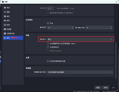Open the 音频 audio speaker icon
This screenshot has height=92, width=119.
(5, 21)
